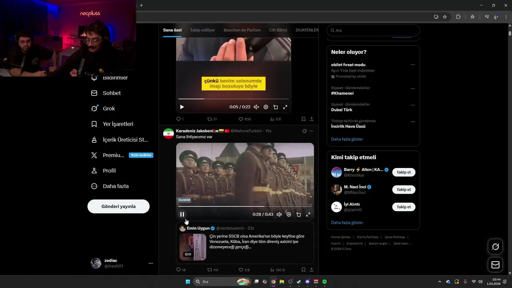The image size is (512, 288).
Task: Open floating messages envelope button
Action: [495, 265]
